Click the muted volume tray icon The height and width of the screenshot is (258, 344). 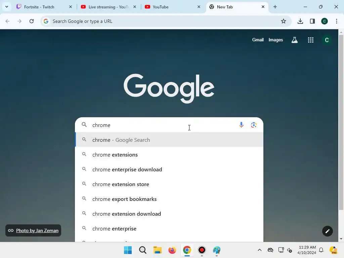(290, 250)
